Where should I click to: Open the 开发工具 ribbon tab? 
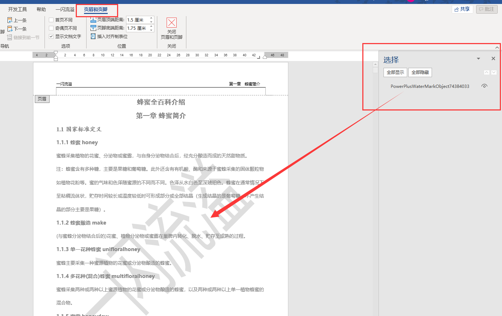[18, 9]
